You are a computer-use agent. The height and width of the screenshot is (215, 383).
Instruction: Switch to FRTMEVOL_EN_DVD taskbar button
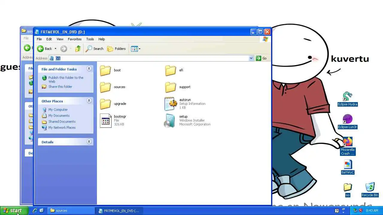(x=119, y=211)
